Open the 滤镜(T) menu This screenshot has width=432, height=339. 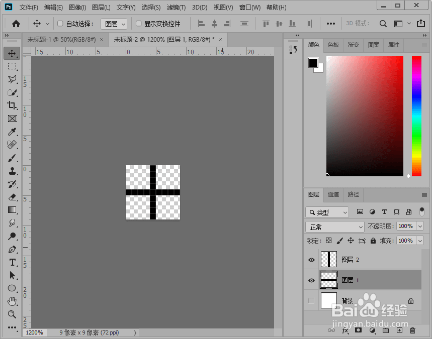point(176,8)
